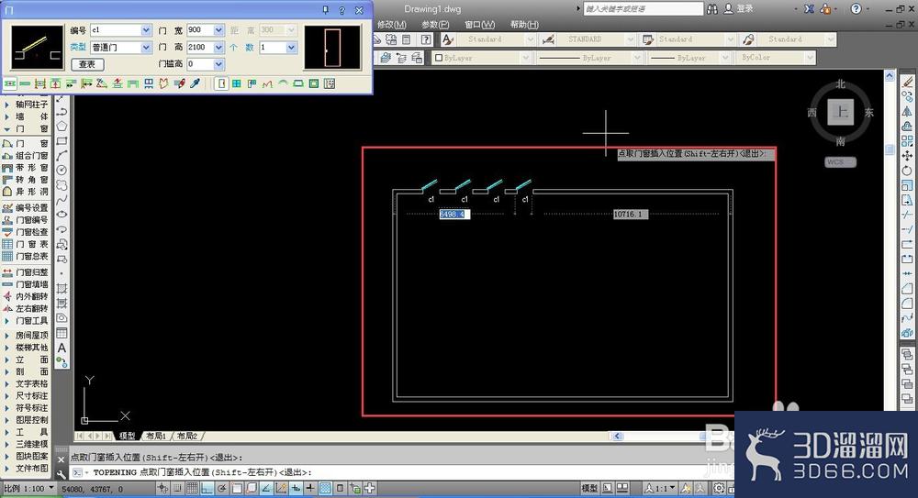The image size is (918, 498).
Task: Switch to the 布局1 layout tab
Action: coord(156,436)
